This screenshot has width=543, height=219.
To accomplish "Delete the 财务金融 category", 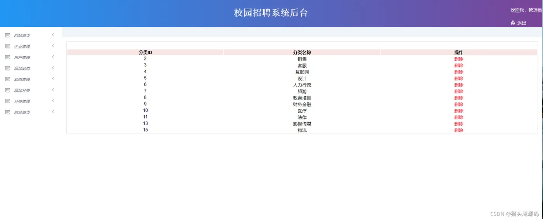I will pos(459,104).
